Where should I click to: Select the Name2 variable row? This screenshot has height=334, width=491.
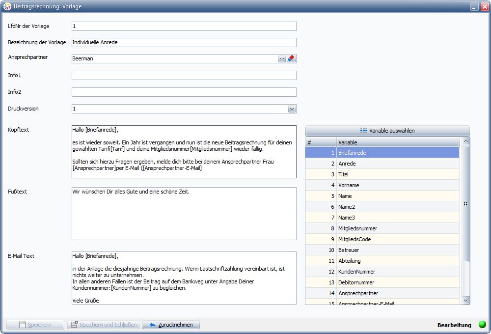(382, 207)
